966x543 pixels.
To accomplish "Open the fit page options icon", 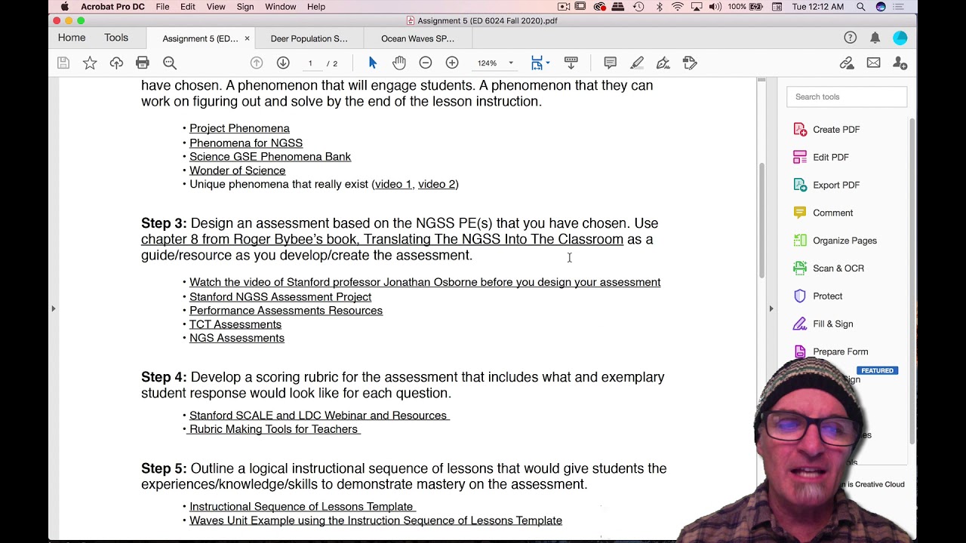I will 537,63.
